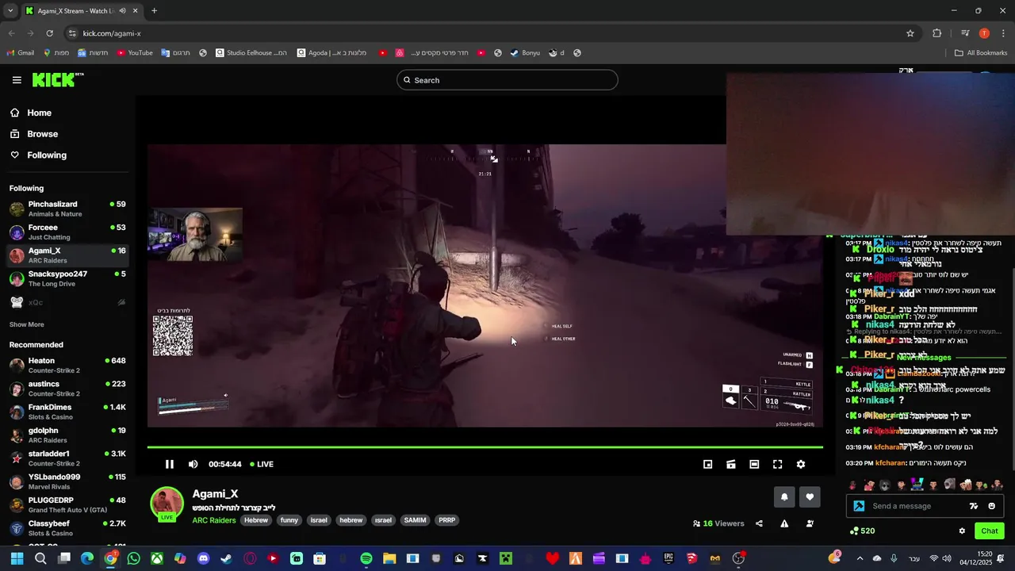1015x571 pixels.
Task: Enable picture-in-picture mini player
Action: coord(708,465)
